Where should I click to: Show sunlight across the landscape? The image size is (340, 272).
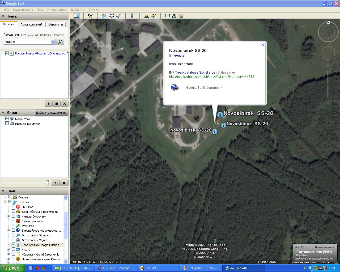tap(146, 16)
